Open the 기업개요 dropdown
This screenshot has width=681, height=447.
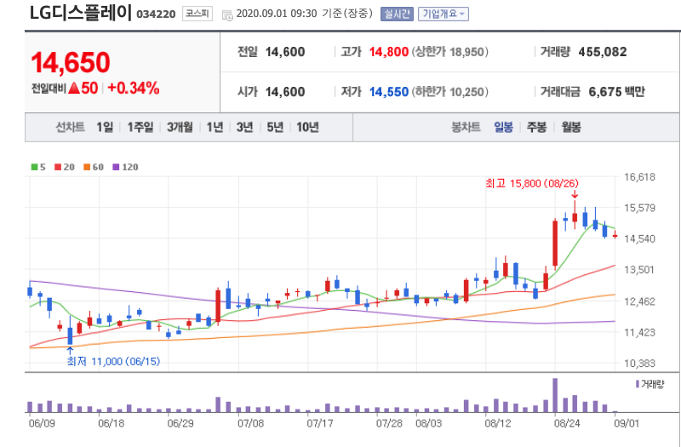pos(443,14)
